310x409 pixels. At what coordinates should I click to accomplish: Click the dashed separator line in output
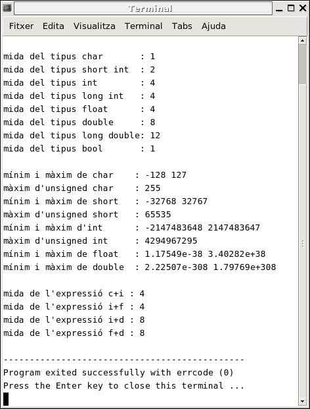click(x=123, y=360)
